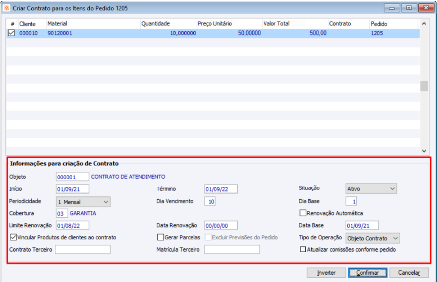437x282 pixels.
Task: Click the Cliente column header
Action: click(x=32, y=24)
